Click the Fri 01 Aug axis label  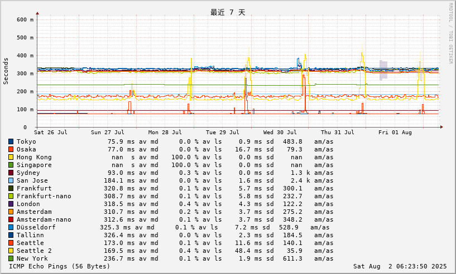(x=395, y=133)
